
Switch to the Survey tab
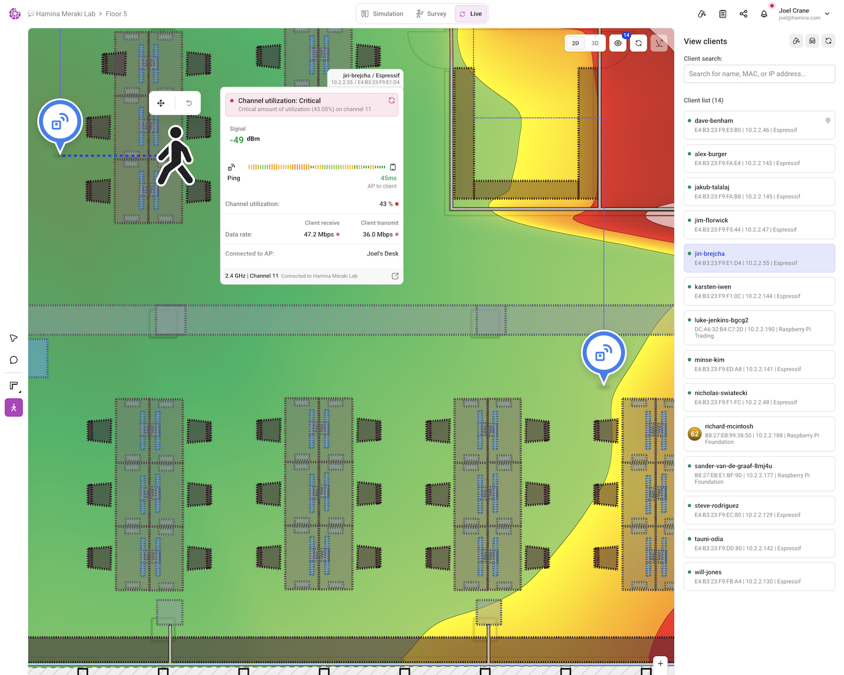click(x=431, y=14)
